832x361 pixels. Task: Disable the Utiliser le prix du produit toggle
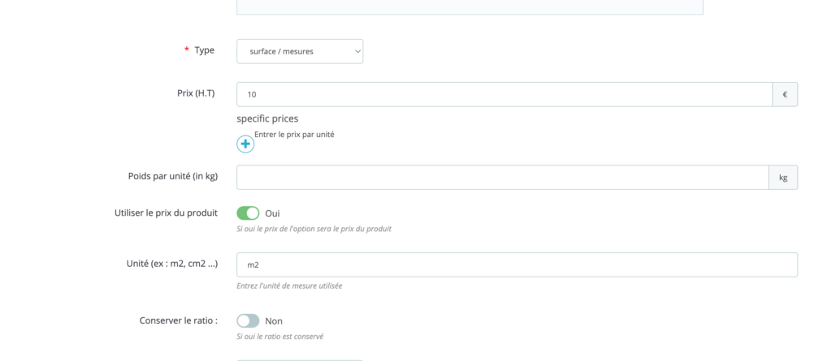248,213
